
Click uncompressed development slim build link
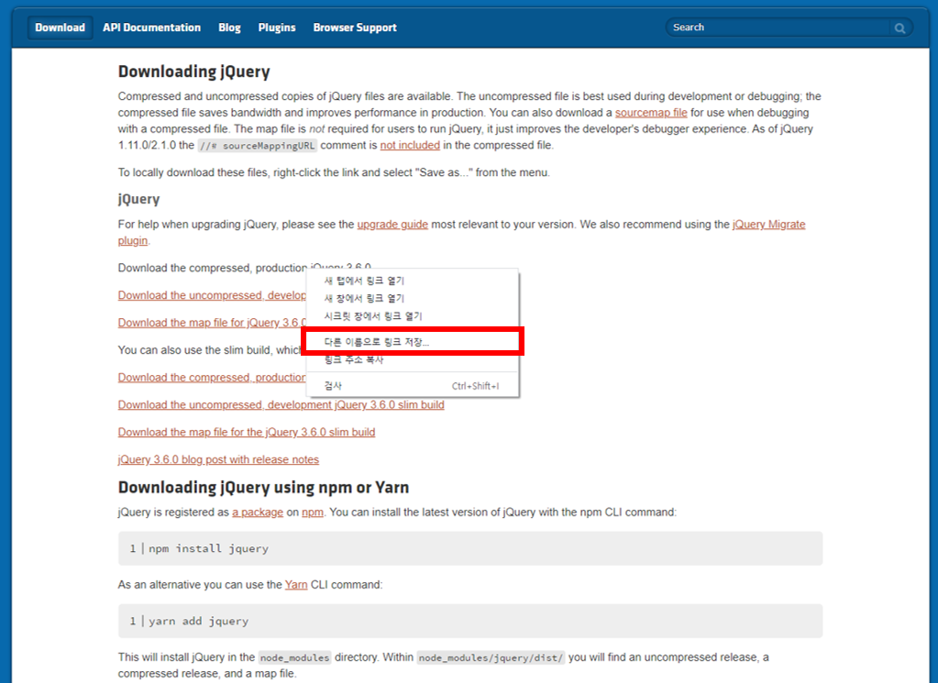click(x=281, y=405)
